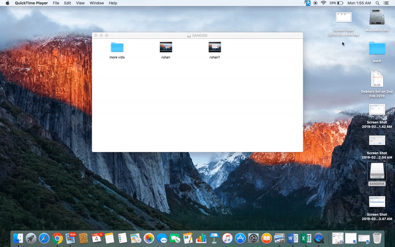Open iTunes from the Dock
395x247 pixels.
click(227, 238)
